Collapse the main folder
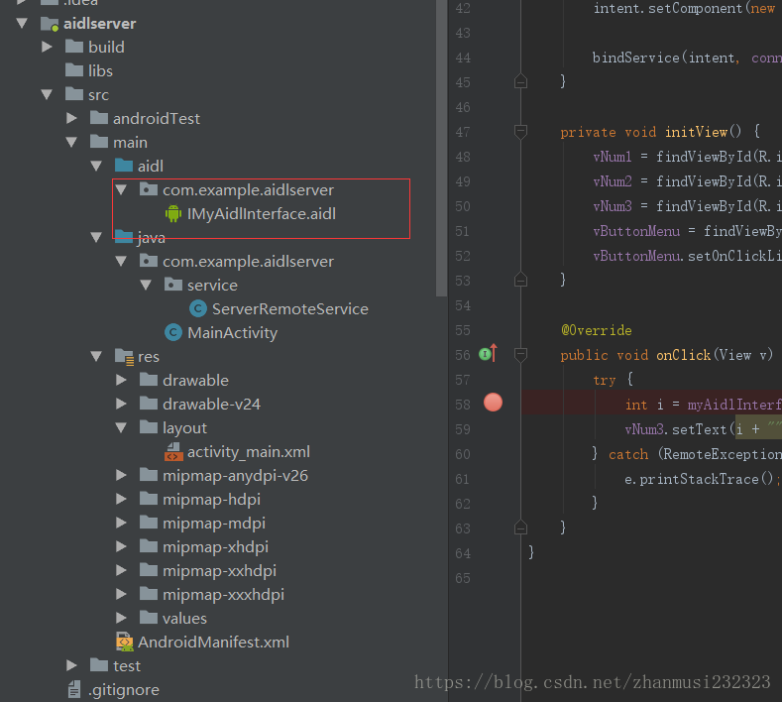782x702 pixels. tap(71, 142)
